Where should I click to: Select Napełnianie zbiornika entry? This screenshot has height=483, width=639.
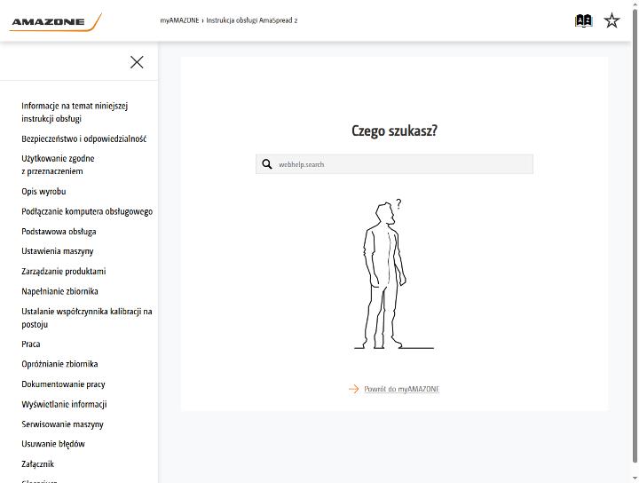[60, 291]
